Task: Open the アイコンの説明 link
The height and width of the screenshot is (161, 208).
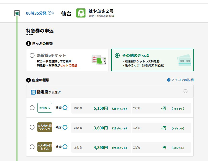Action: click(182, 80)
